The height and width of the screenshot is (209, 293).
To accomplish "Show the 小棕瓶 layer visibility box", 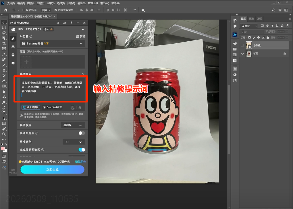I will (242, 45).
